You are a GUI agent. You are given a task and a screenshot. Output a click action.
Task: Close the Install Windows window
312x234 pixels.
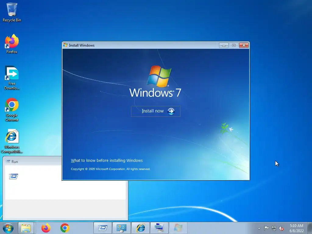(x=244, y=45)
